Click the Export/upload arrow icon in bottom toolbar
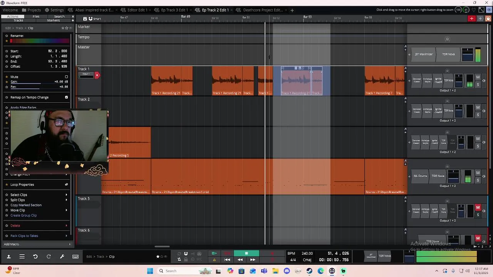Viewport: 493px width, 277px height. (x=8, y=257)
